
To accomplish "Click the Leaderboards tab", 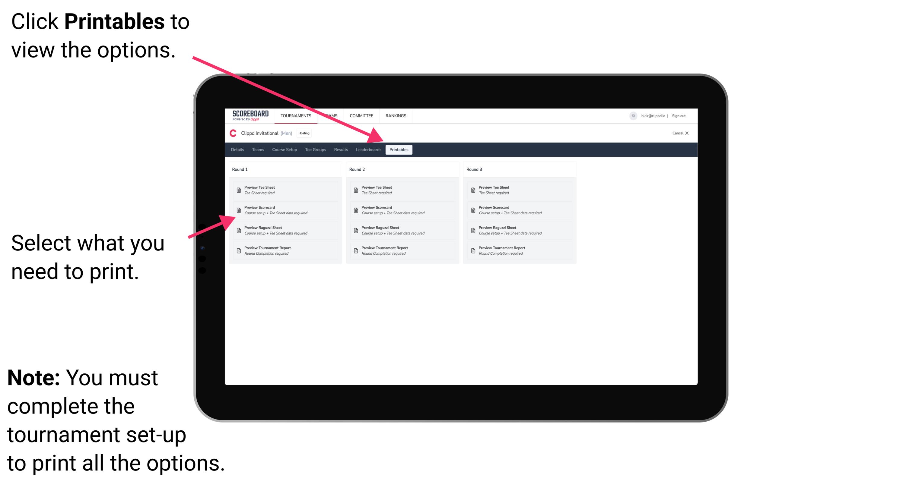I will coord(368,150).
